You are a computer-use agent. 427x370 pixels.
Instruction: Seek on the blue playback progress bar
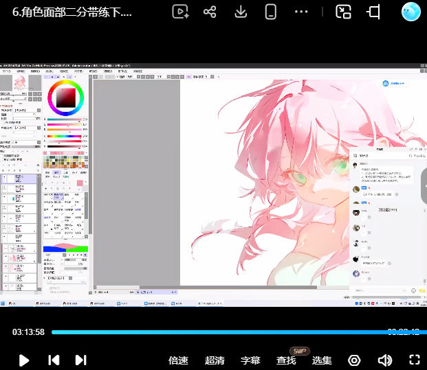tap(239, 332)
